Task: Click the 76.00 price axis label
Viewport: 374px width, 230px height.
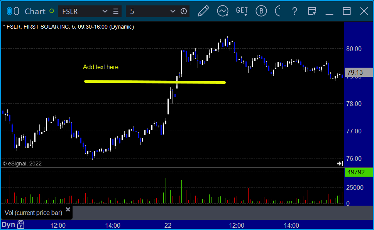Action: (x=354, y=158)
